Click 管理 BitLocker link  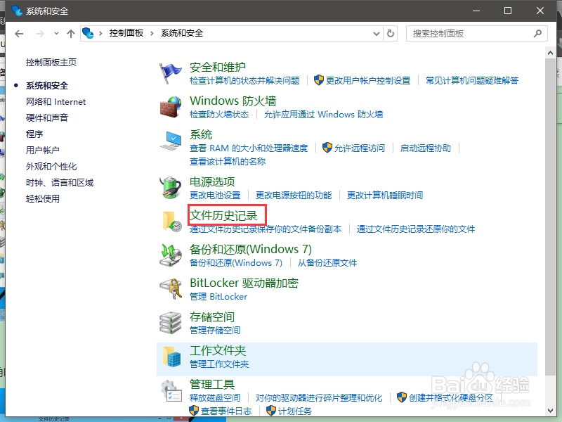218,296
